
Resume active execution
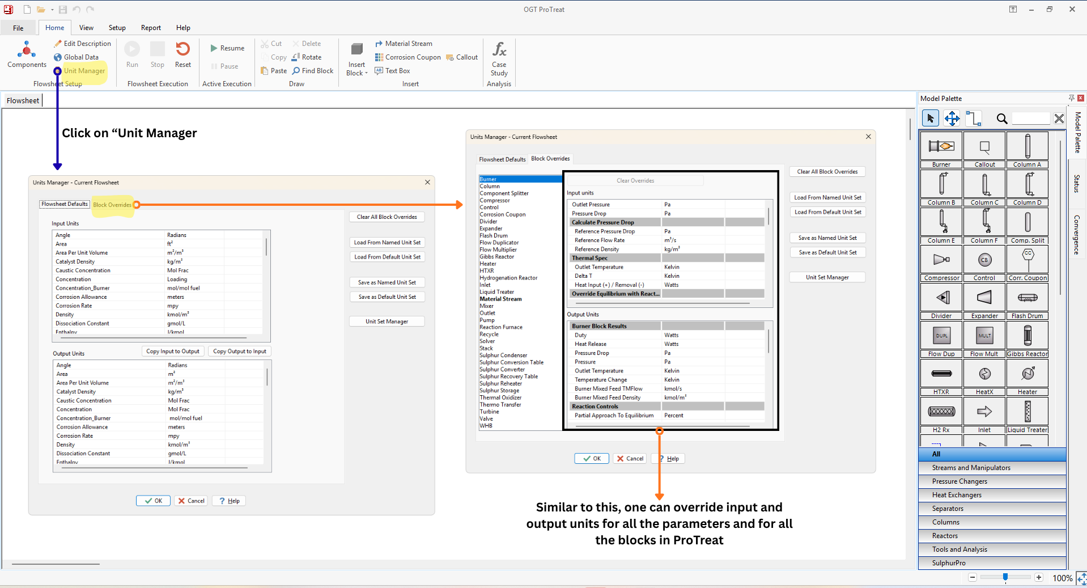(x=227, y=48)
